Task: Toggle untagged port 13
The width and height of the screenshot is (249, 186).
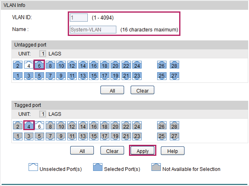Action: [x=83, y=76]
